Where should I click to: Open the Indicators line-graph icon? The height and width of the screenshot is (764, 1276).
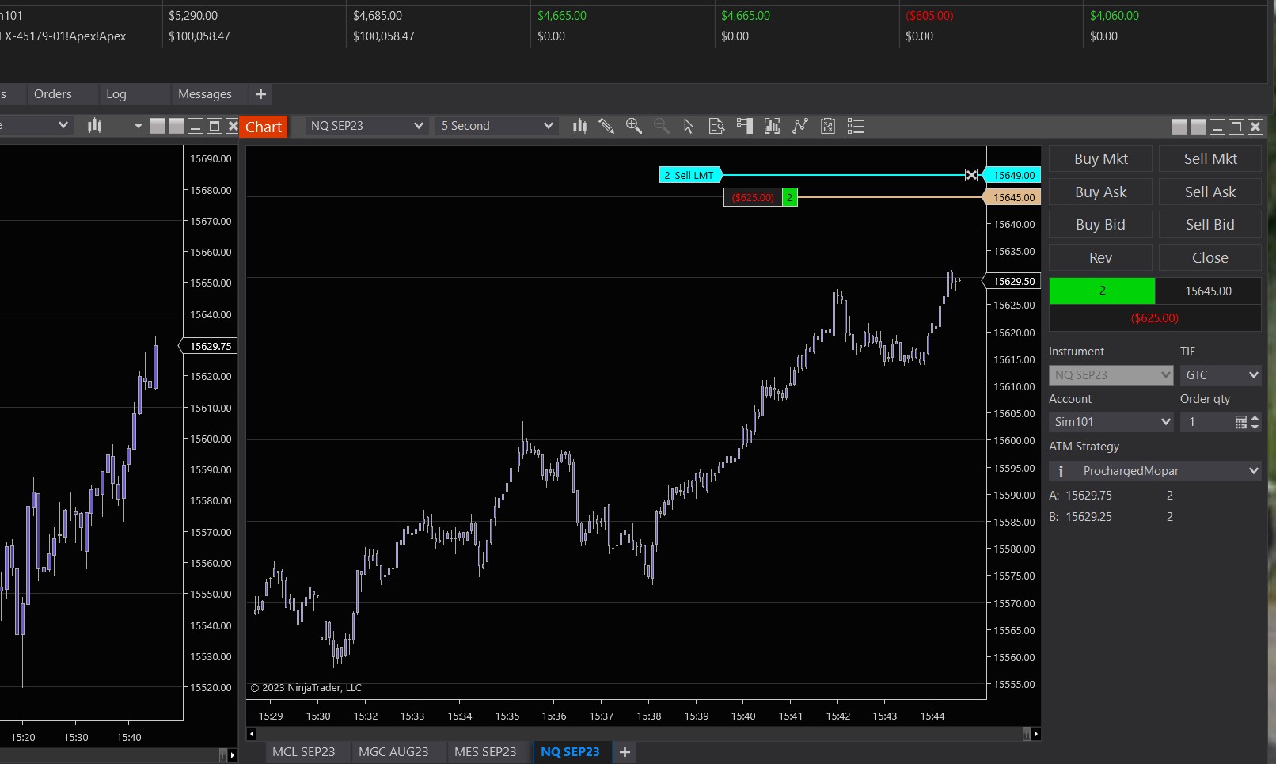(x=800, y=126)
